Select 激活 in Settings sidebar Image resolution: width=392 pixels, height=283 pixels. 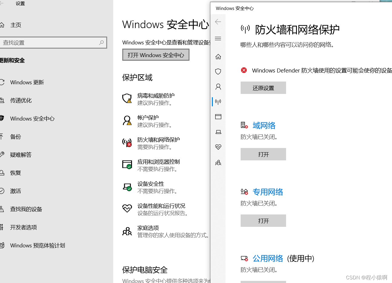click(x=16, y=191)
